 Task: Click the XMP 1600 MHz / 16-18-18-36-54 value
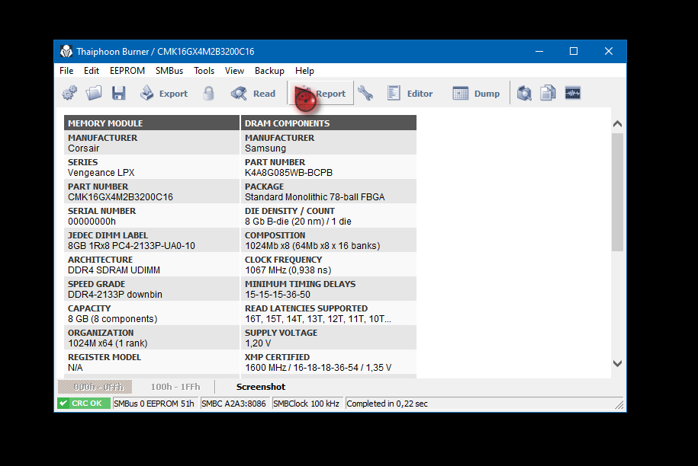318,368
